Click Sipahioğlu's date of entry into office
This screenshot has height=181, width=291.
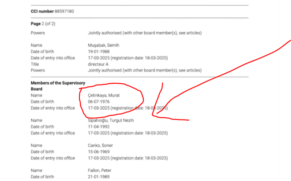coord(128,133)
